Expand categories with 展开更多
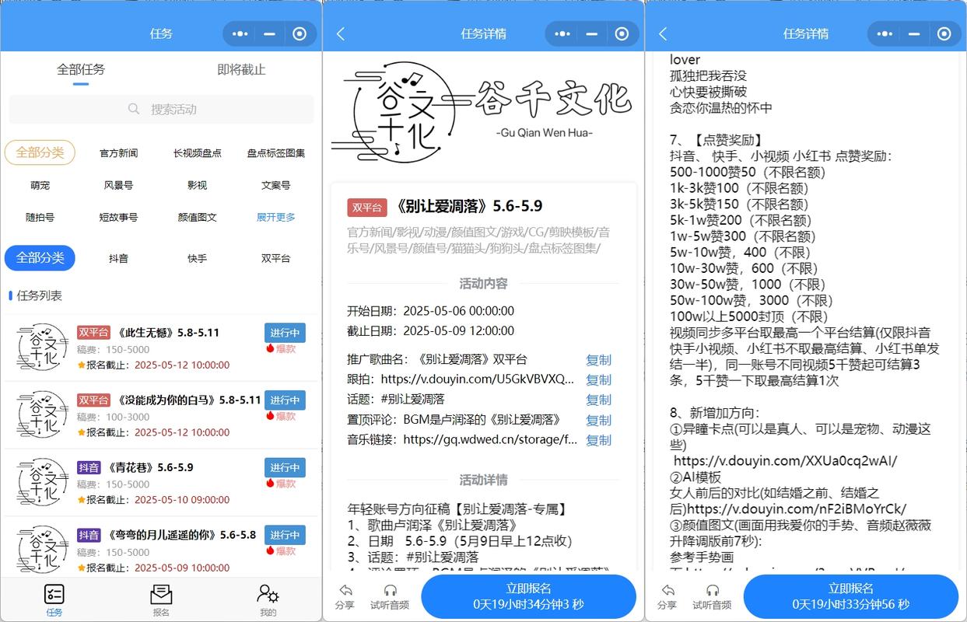The height and width of the screenshot is (622, 967). (x=276, y=217)
